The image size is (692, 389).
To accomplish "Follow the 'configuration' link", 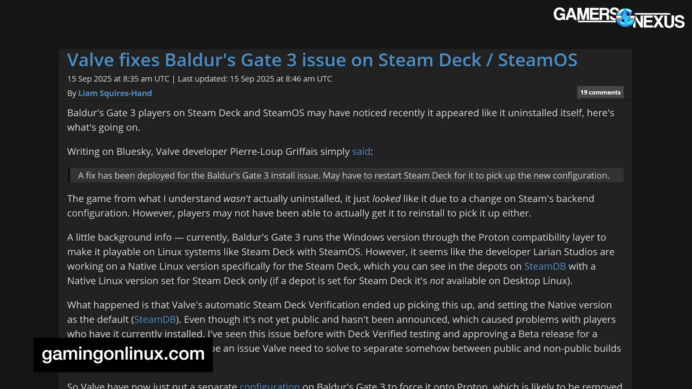I will click(269, 385).
